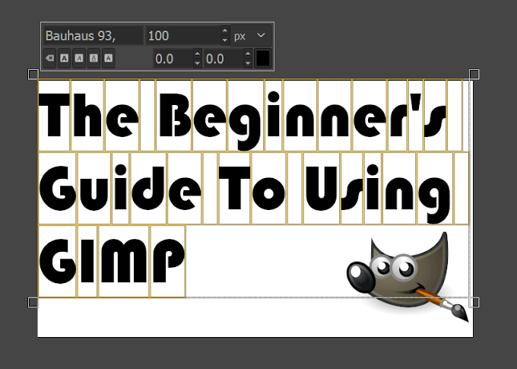Viewport: 517px width, 369px height.
Task: Click the top-left text box handle
Action: coord(33,74)
